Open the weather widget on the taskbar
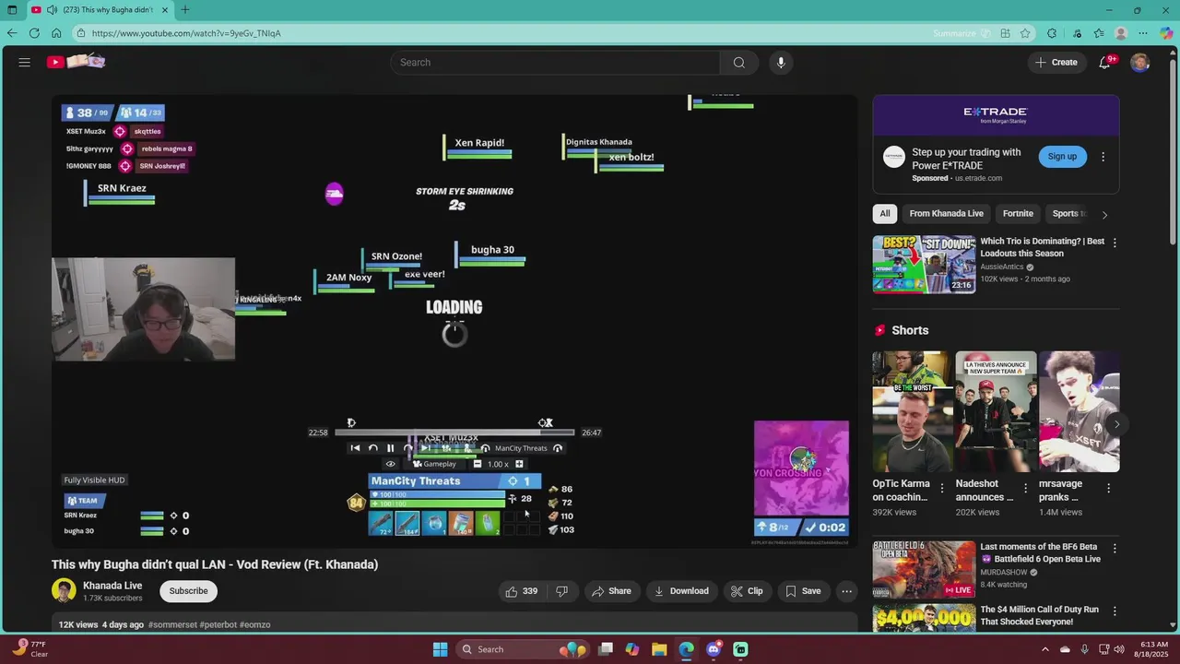 tap(30, 649)
